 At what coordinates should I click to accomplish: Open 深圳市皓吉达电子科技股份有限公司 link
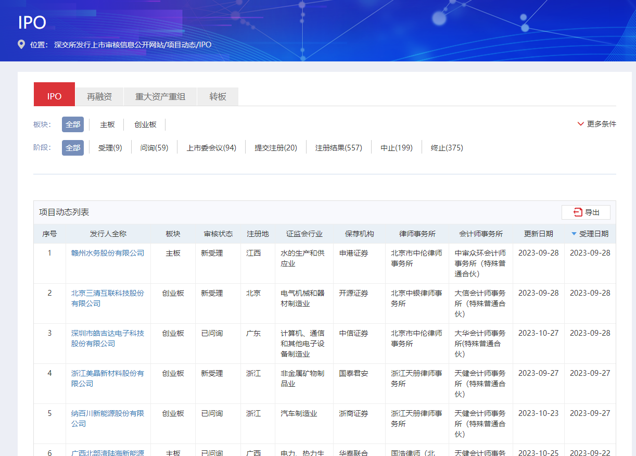click(x=108, y=338)
